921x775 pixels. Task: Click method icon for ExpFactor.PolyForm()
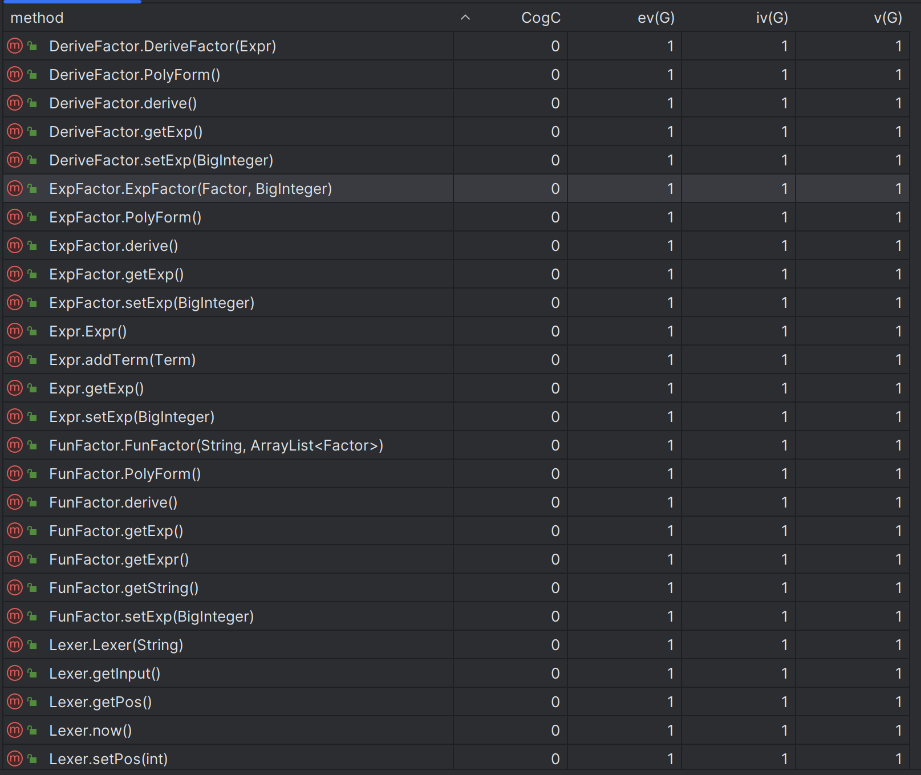click(15, 217)
